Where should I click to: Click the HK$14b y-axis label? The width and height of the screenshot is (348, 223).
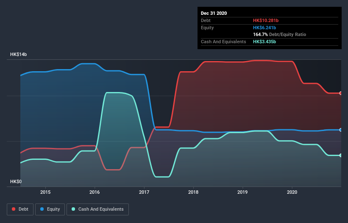click(18, 54)
